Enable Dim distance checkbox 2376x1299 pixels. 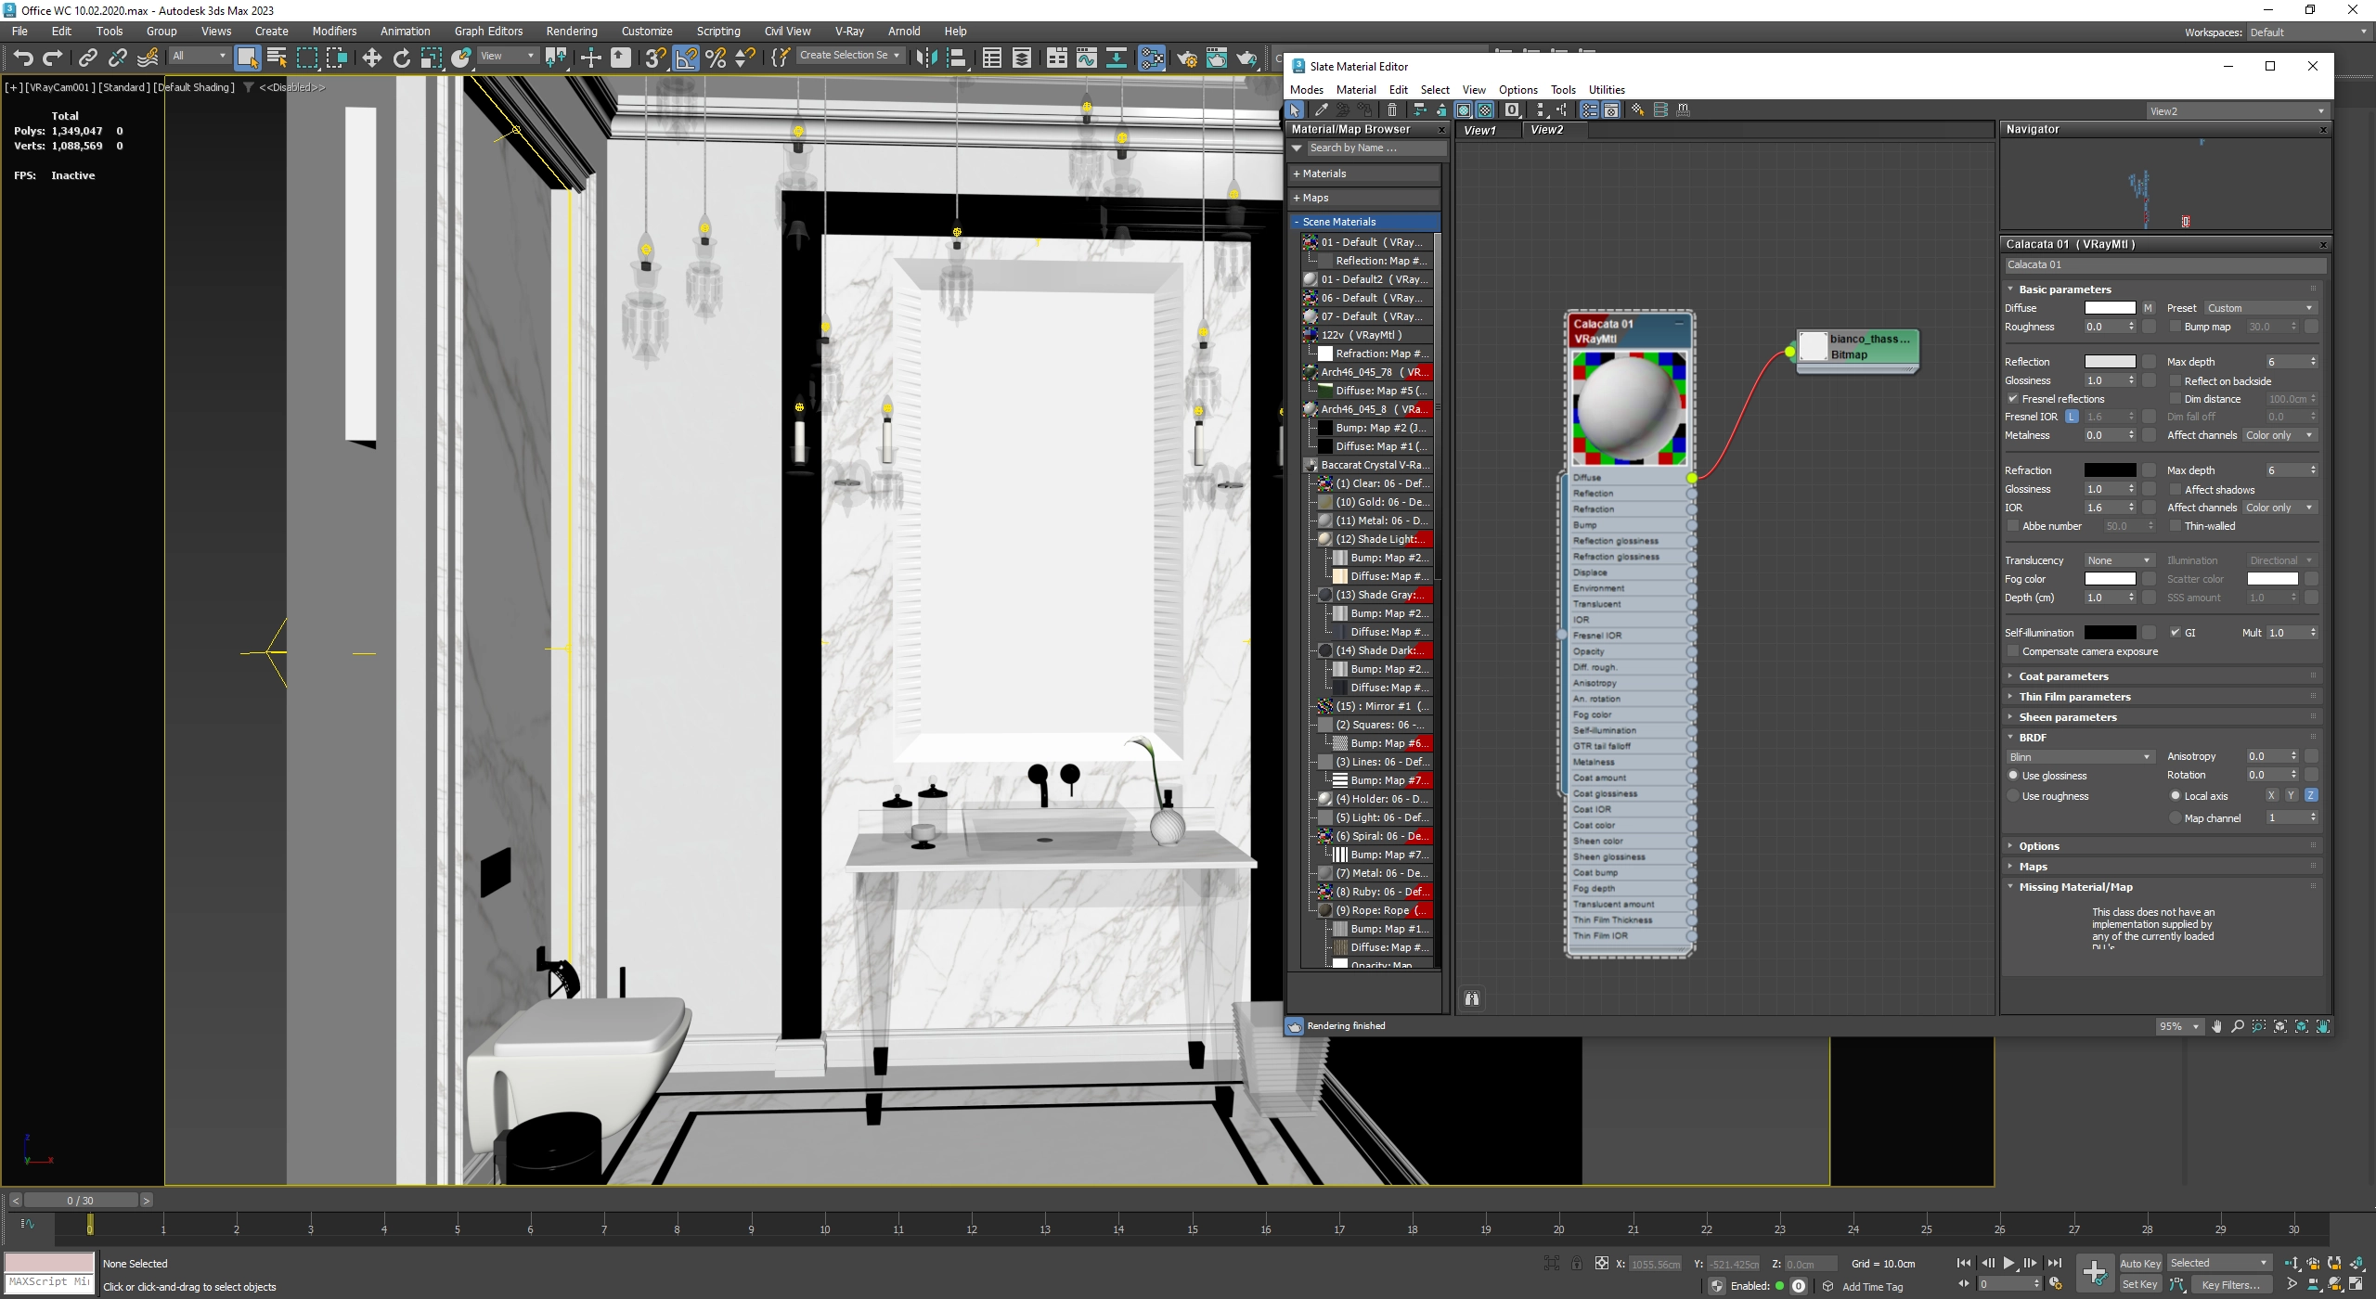click(2175, 399)
